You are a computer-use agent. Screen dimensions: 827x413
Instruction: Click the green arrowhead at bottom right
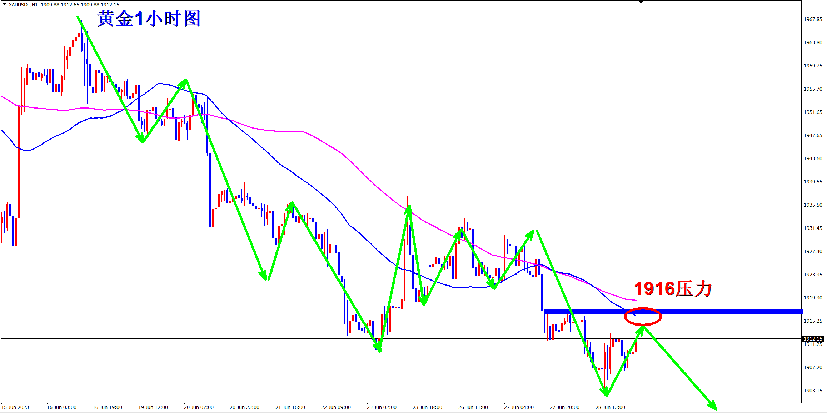pyautogui.click(x=713, y=406)
